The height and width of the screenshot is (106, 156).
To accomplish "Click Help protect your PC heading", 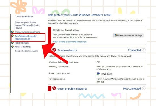I will 79,15.
